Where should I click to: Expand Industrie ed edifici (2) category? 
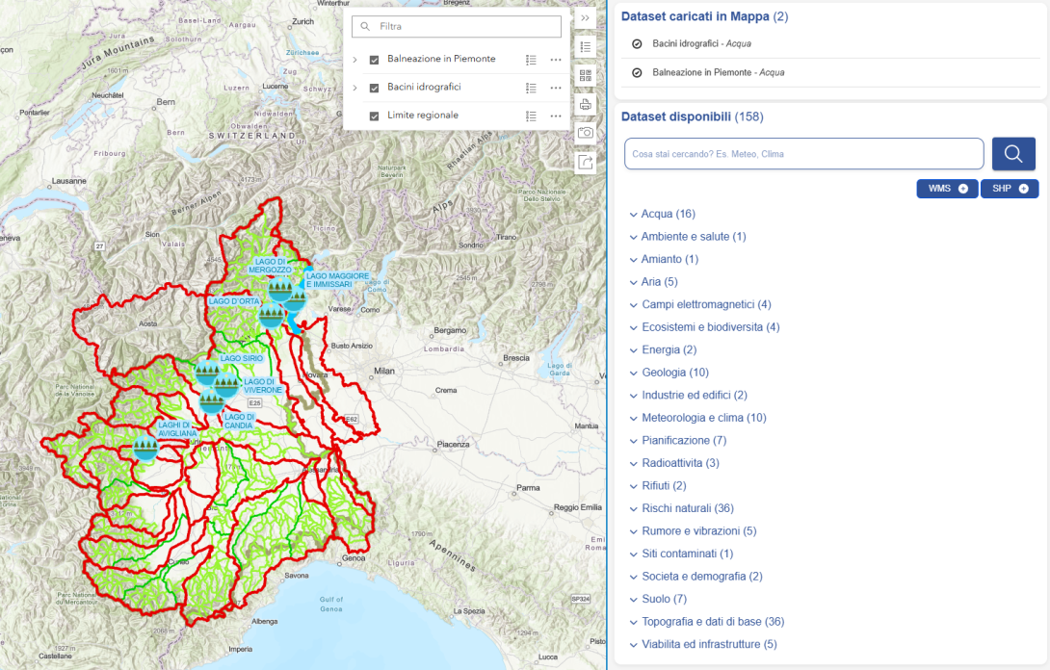pos(689,395)
